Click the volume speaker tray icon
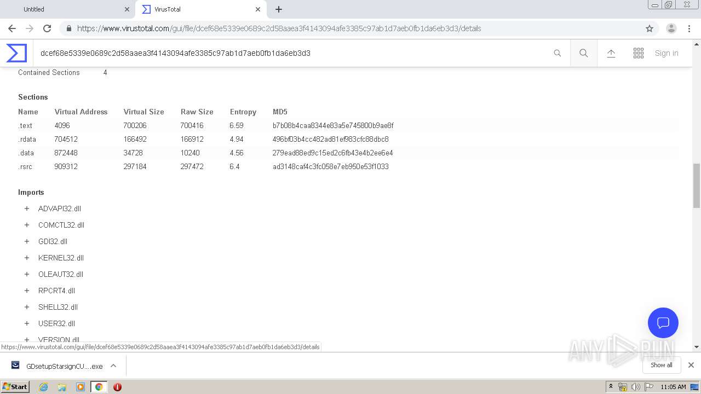701x394 pixels. [x=635, y=387]
